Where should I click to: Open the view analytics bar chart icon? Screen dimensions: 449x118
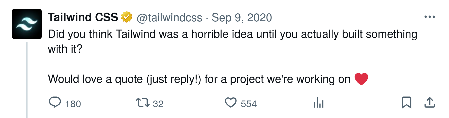[319, 103]
